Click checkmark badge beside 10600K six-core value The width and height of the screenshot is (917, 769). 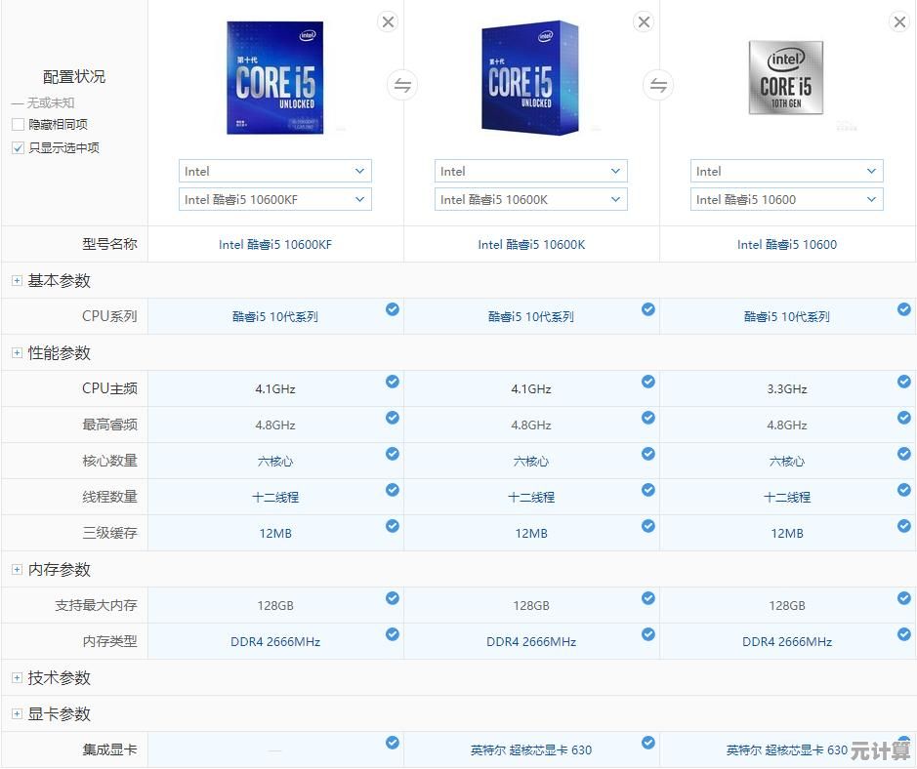(x=648, y=454)
